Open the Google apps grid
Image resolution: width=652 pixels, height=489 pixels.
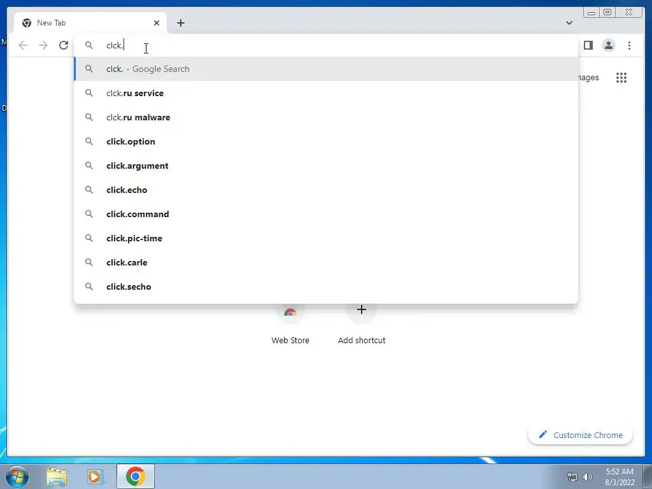621,78
